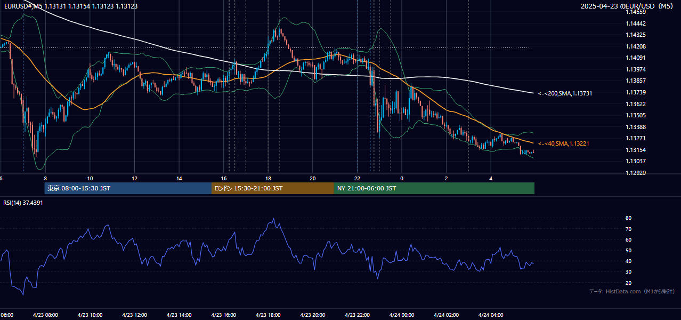Click price axis label 1.13037

[636, 161]
